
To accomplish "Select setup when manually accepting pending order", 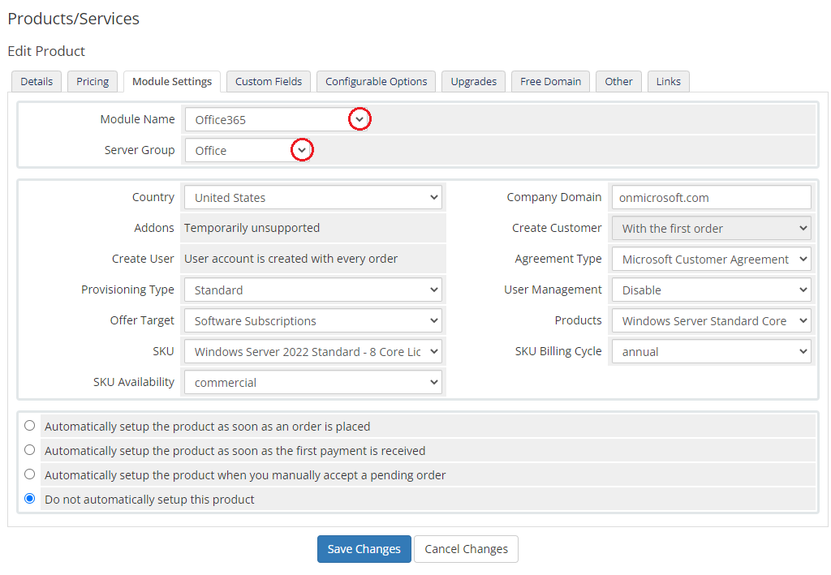I will tap(30, 474).
